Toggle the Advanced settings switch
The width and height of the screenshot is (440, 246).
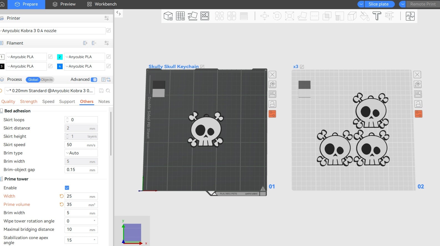(94, 80)
